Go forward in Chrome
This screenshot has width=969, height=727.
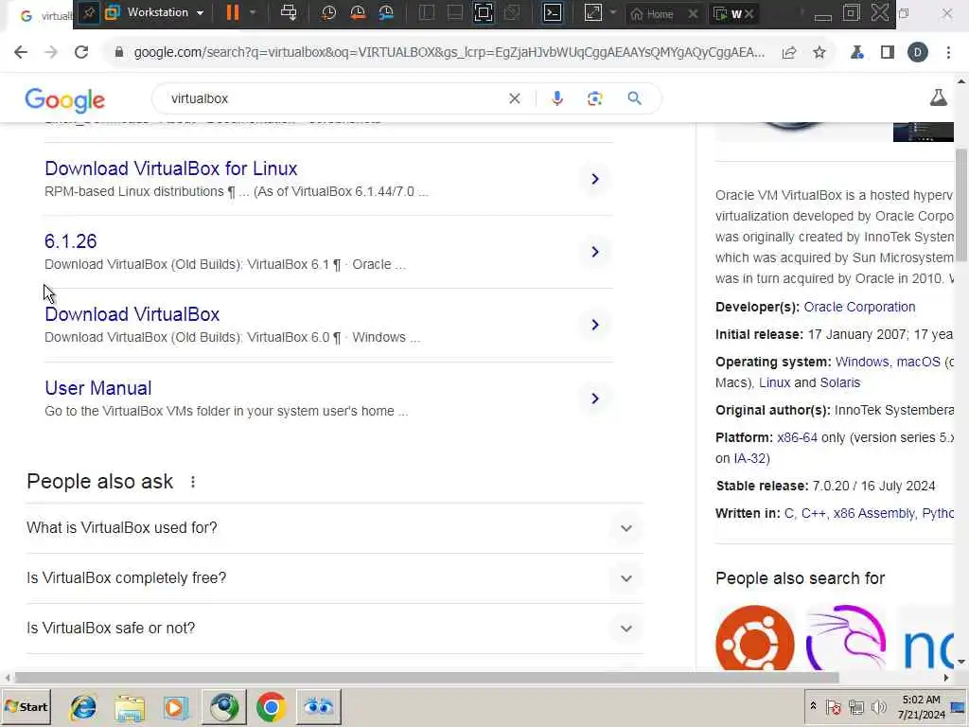point(51,53)
